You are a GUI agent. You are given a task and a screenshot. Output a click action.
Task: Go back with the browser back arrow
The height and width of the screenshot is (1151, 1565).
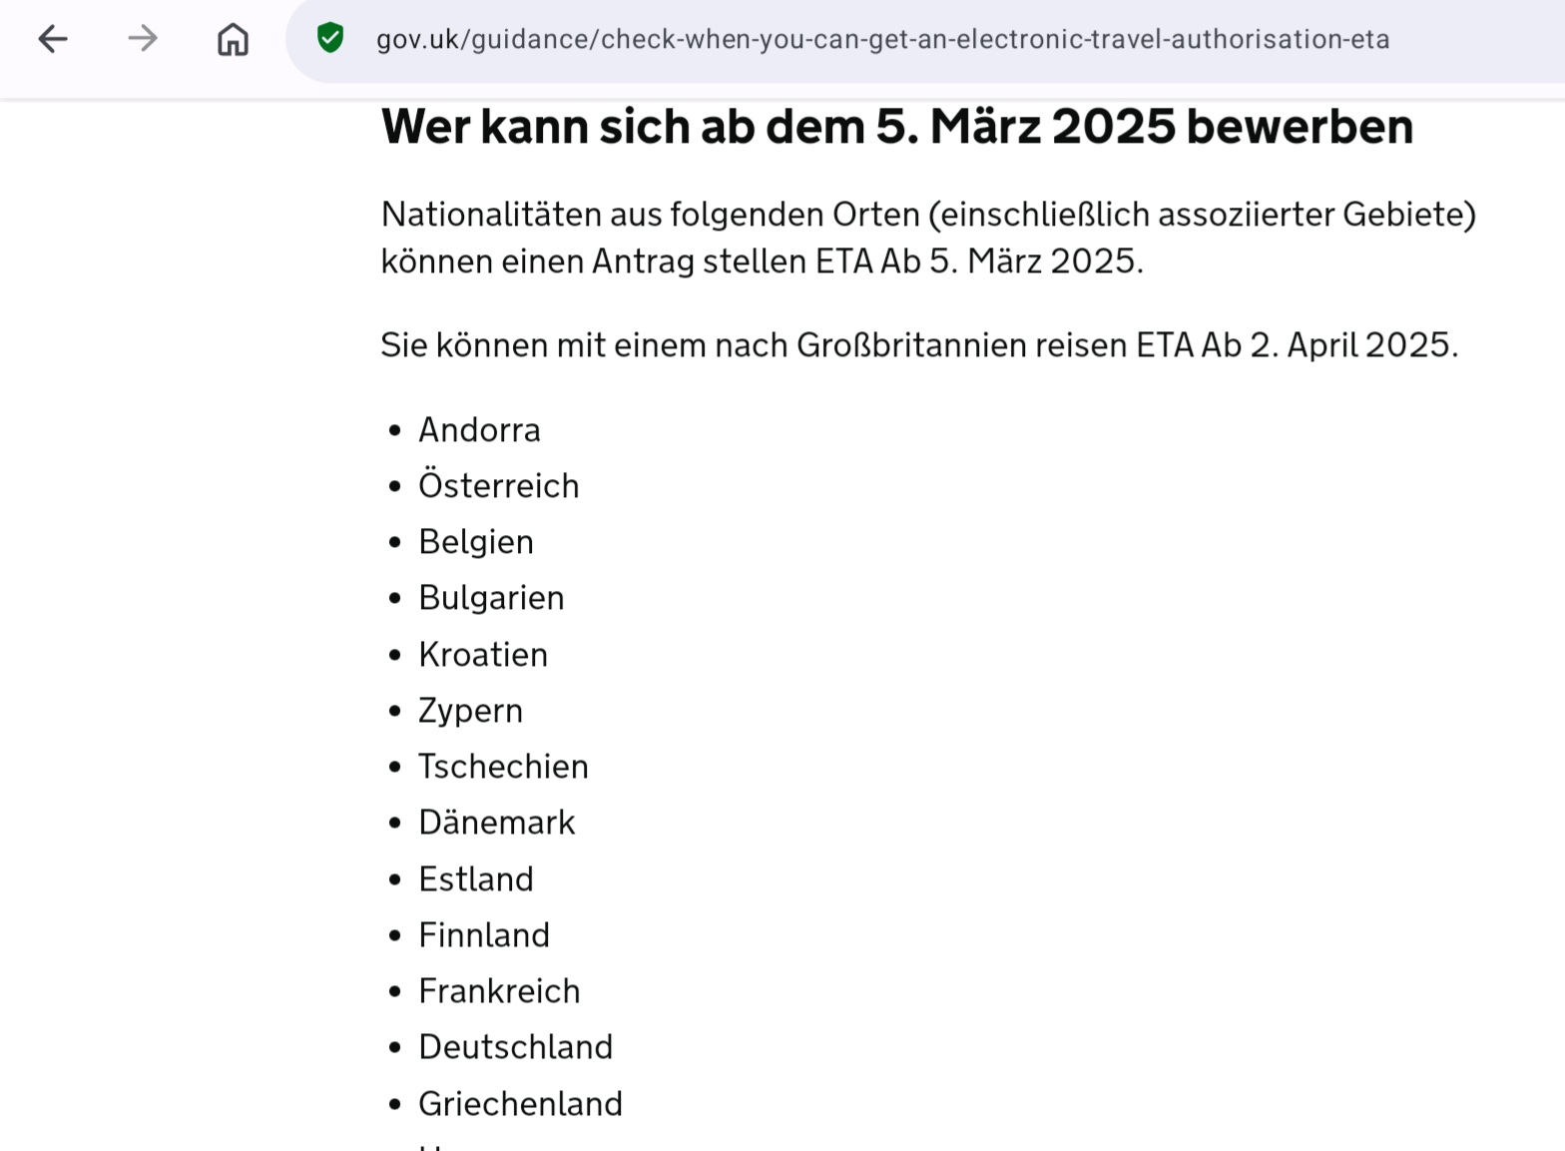tap(53, 39)
